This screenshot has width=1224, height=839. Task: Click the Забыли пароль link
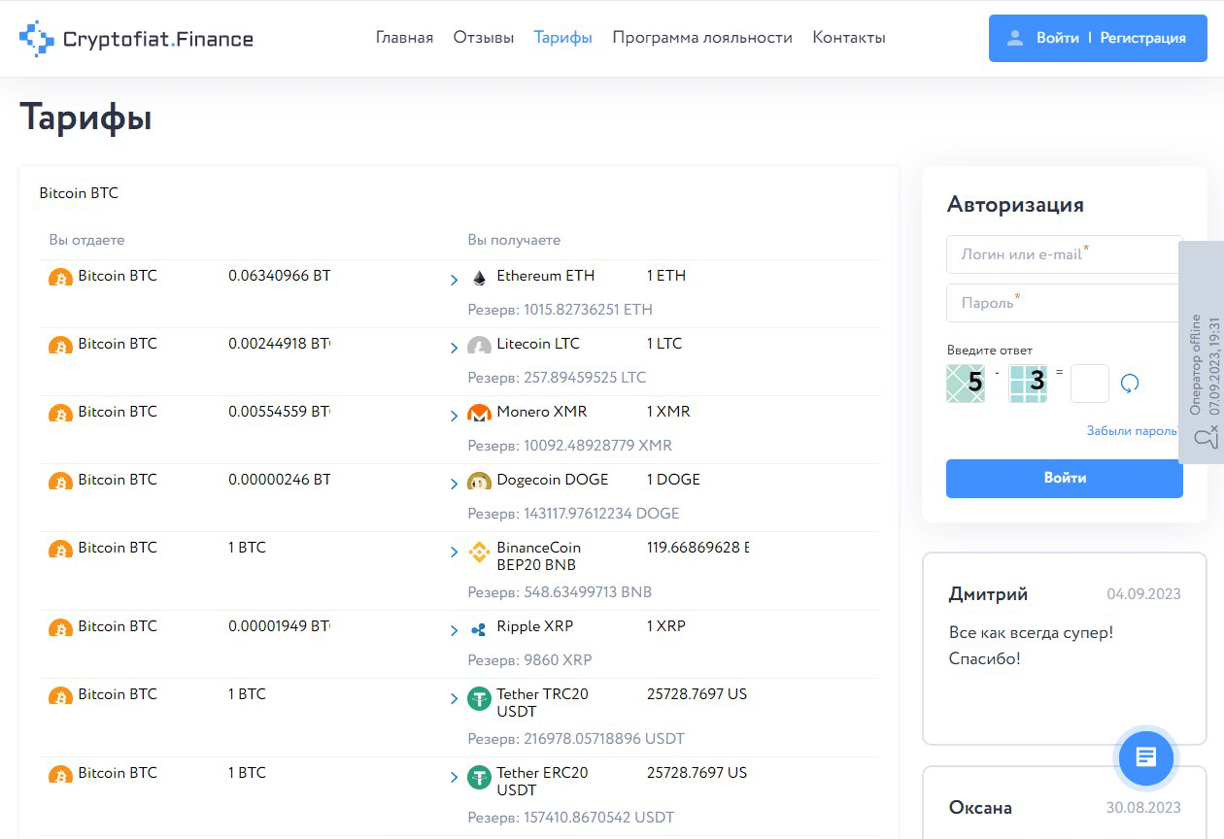(1133, 430)
